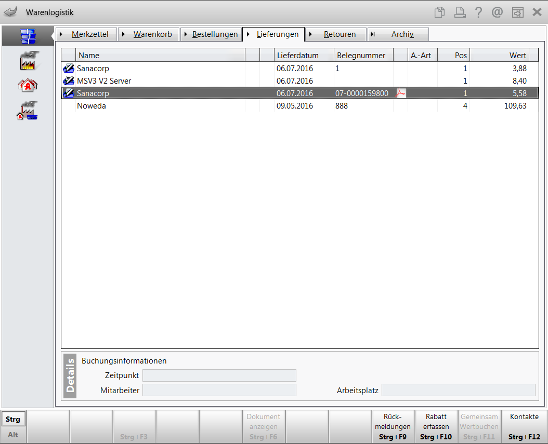Click into the Zeitpunkt field
This screenshot has height=444, width=548.
(x=219, y=375)
